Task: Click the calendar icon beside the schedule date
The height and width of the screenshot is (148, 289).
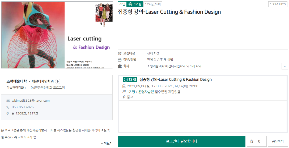Action: (124, 86)
